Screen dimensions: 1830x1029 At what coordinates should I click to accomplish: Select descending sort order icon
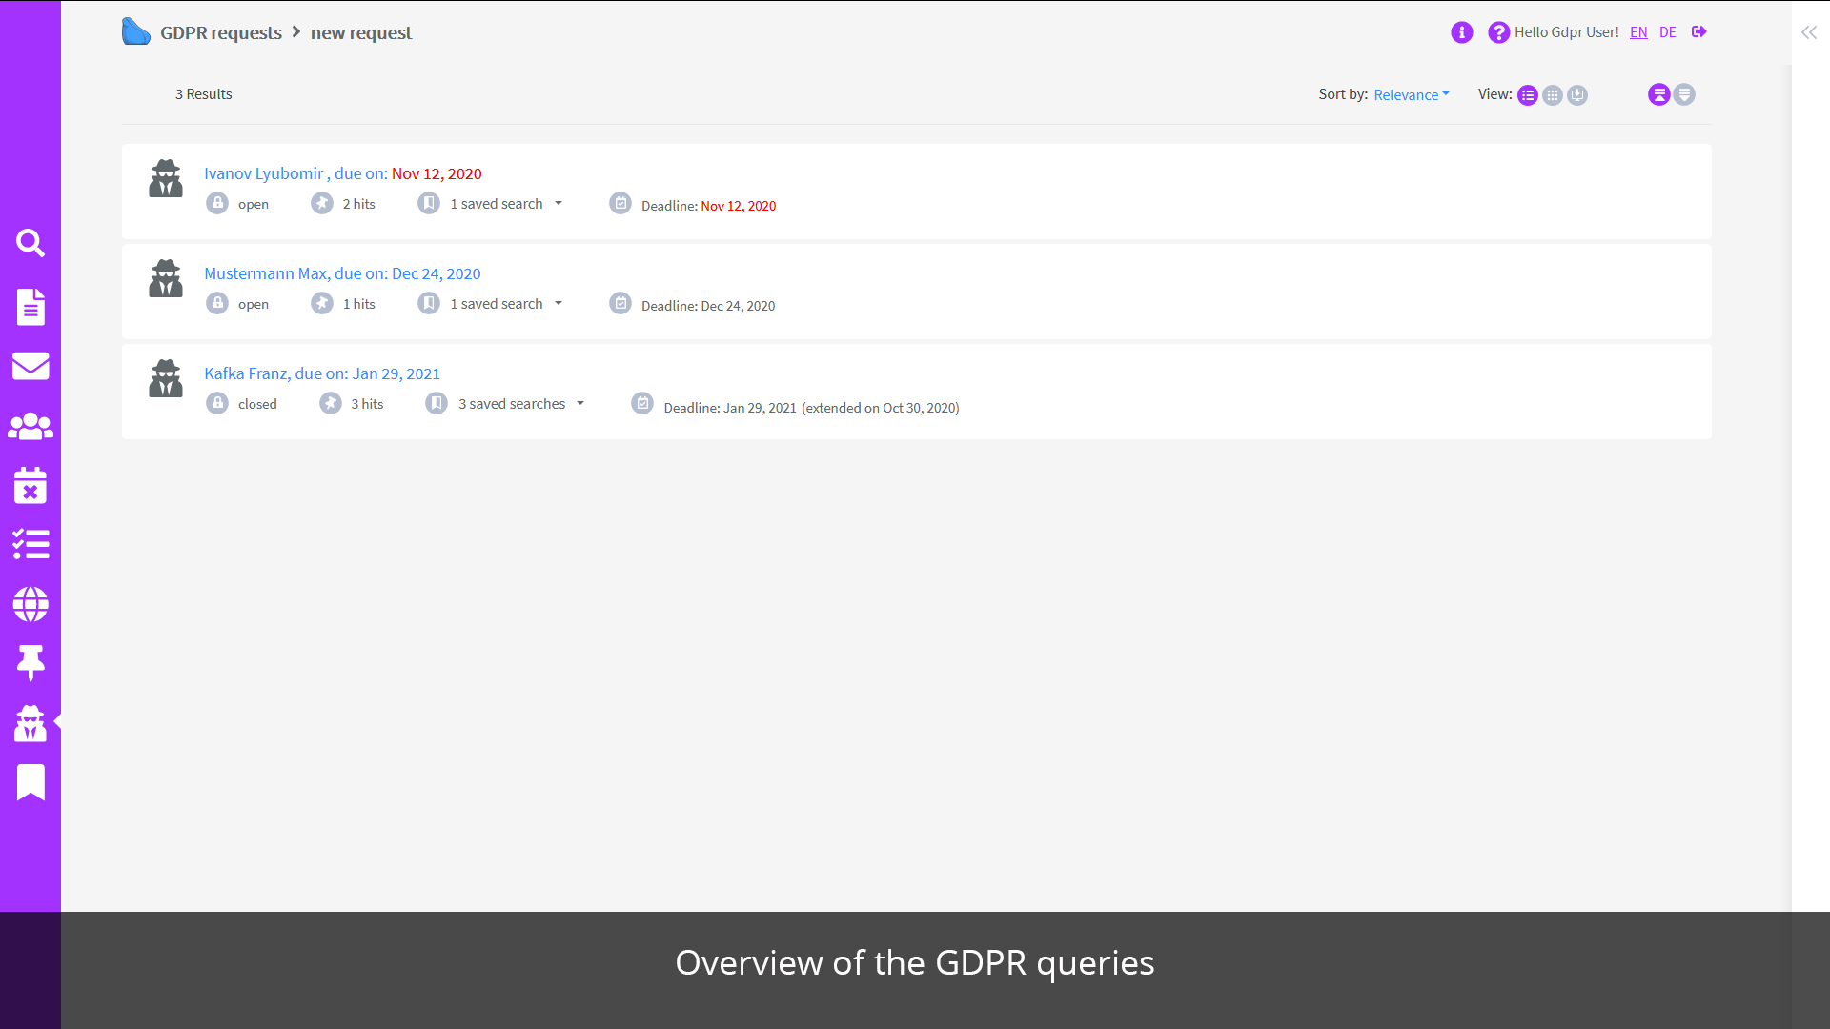pos(1684,94)
